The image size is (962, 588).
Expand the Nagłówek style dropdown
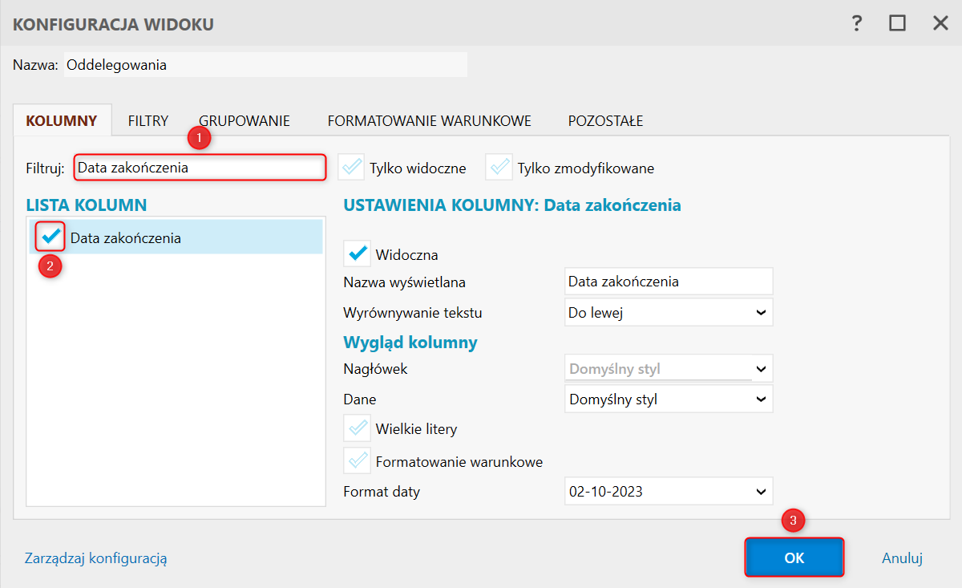pos(669,369)
